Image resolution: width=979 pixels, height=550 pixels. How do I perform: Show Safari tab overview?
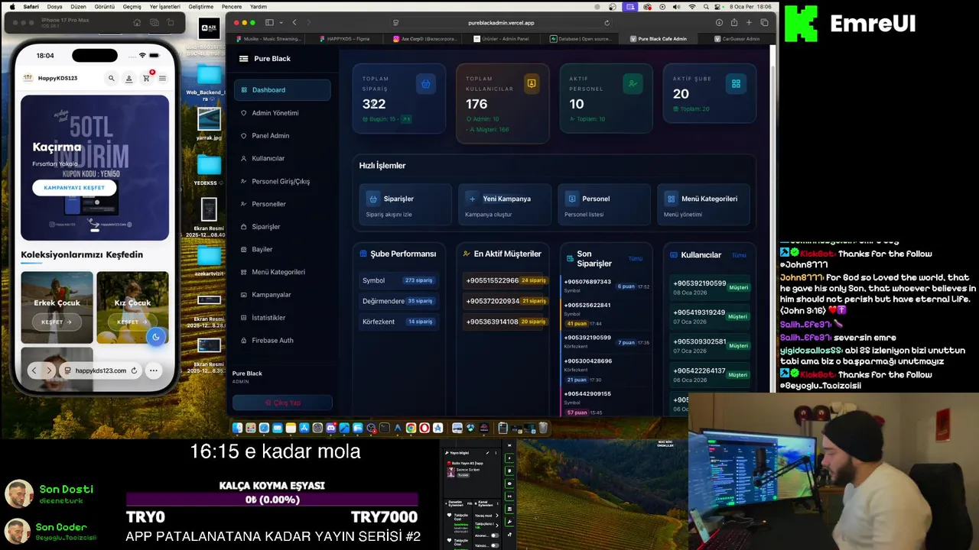(764, 23)
